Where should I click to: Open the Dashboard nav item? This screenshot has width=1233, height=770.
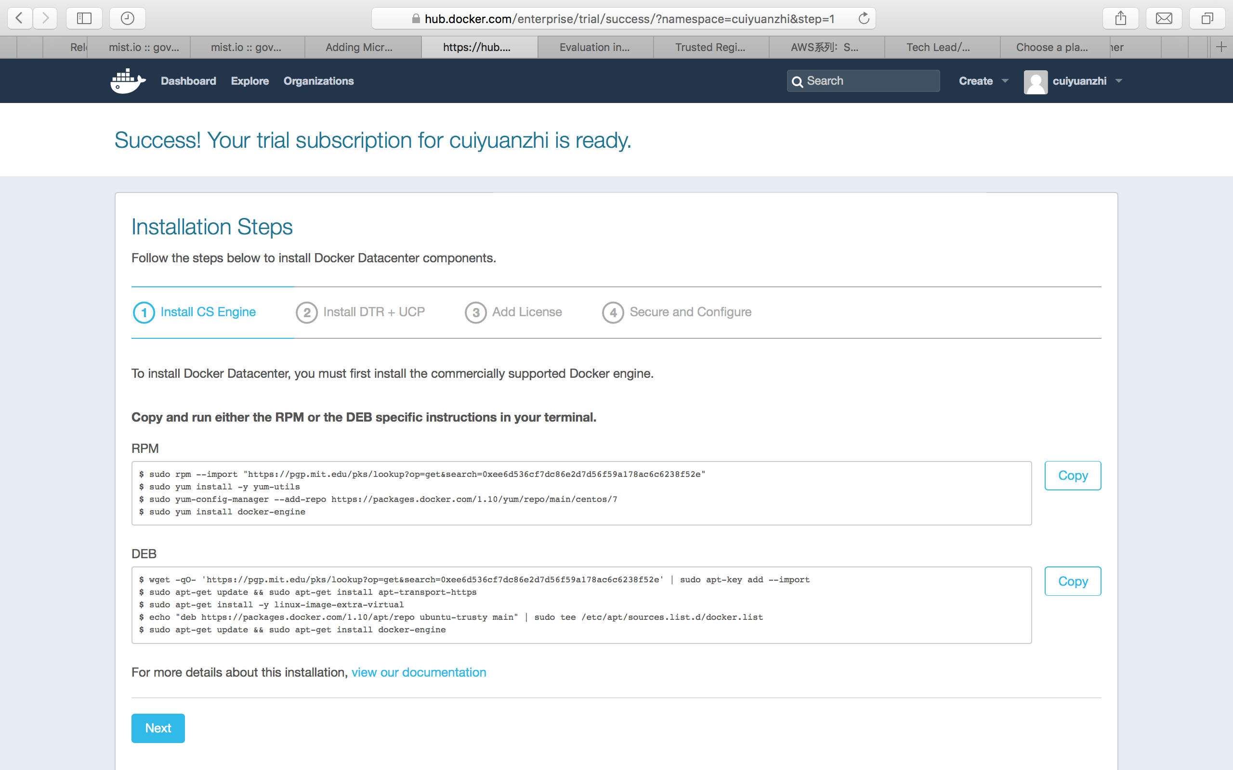(x=188, y=81)
